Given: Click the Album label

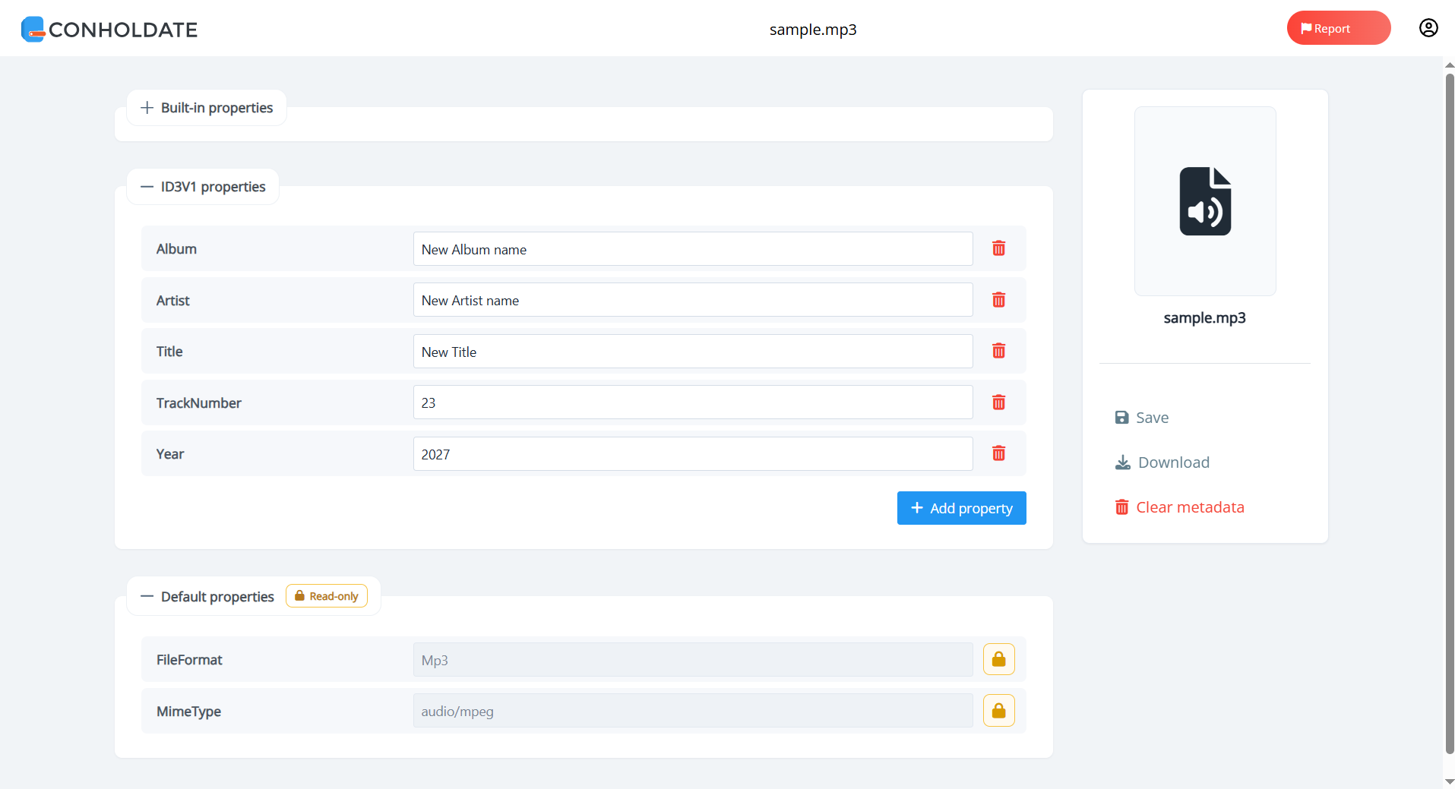Looking at the screenshot, I should click(x=176, y=249).
